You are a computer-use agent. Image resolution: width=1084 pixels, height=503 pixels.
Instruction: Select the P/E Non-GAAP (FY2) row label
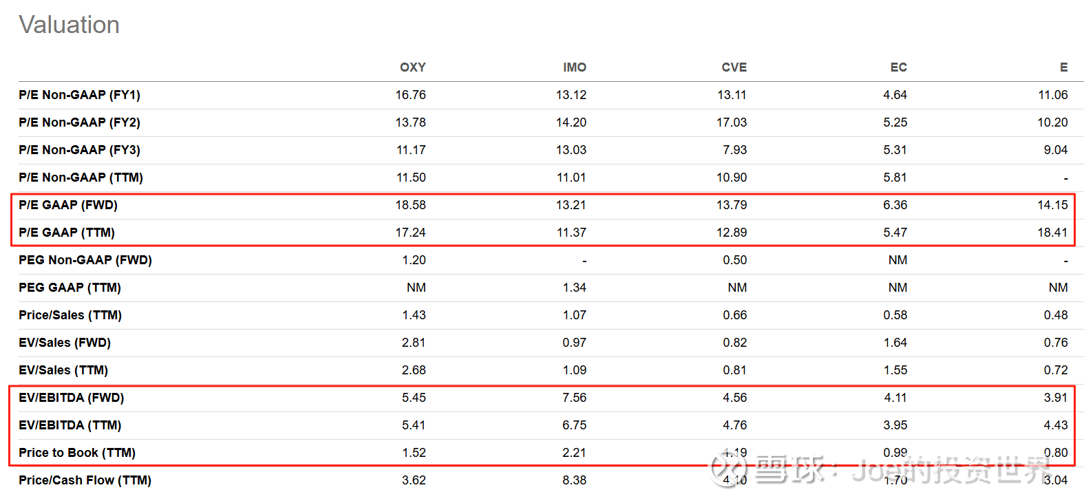pyautogui.click(x=79, y=122)
